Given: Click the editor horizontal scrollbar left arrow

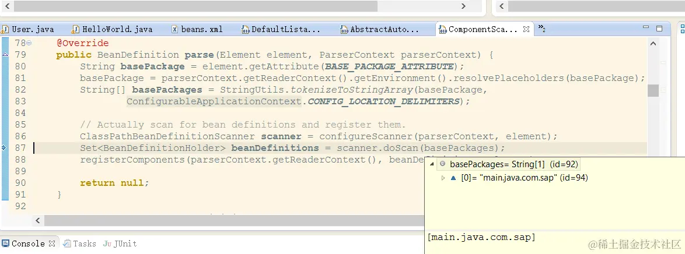Looking at the screenshot, I should (x=39, y=220).
